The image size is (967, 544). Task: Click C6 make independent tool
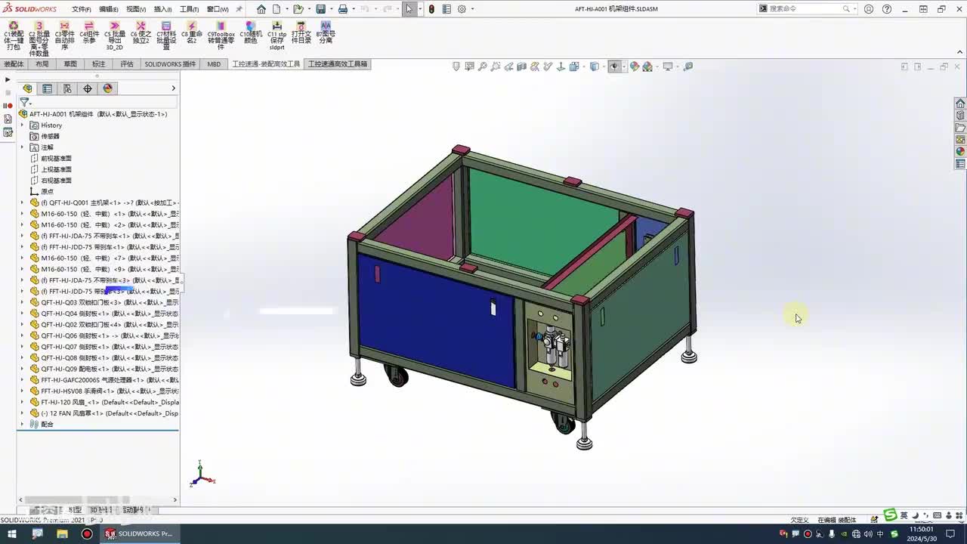tap(141, 32)
